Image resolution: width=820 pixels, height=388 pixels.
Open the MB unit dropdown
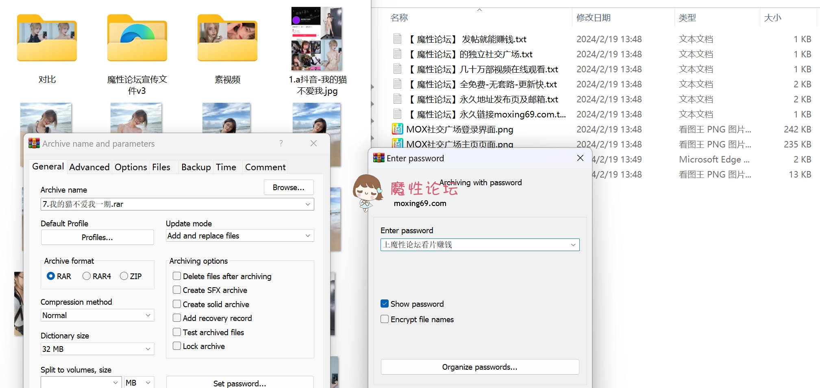[x=148, y=383]
